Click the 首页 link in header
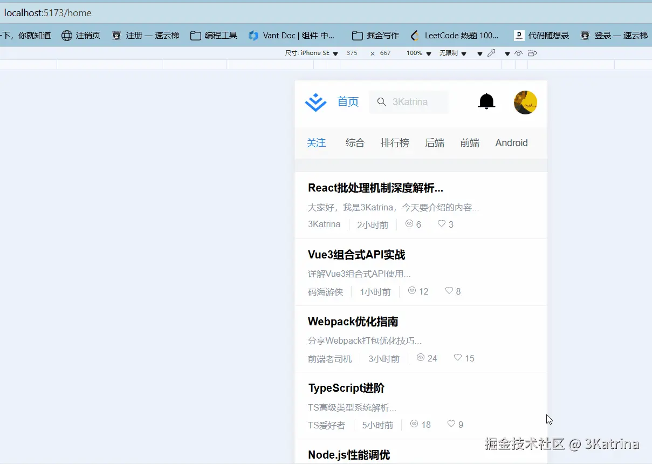Screen dimensions: 652x464 point(348,102)
